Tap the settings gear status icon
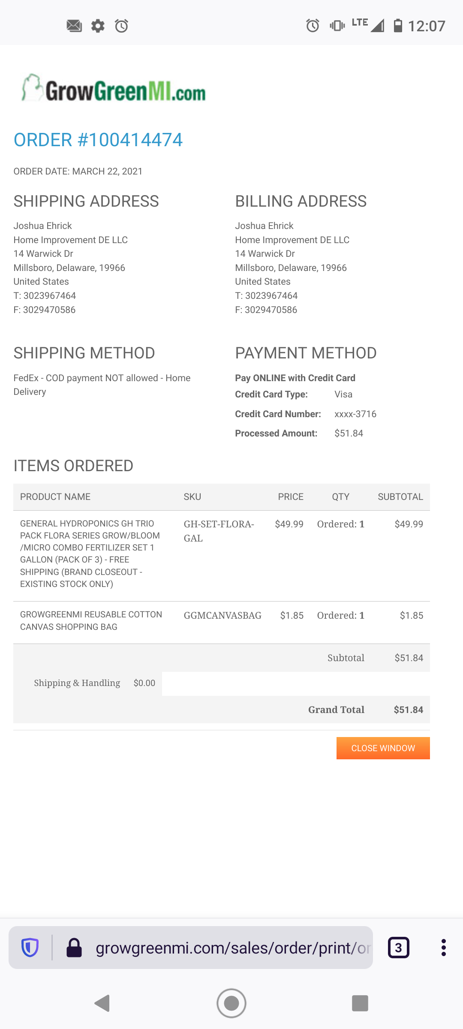Viewport: 463px width, 1029px height. (x=98, y=26)
